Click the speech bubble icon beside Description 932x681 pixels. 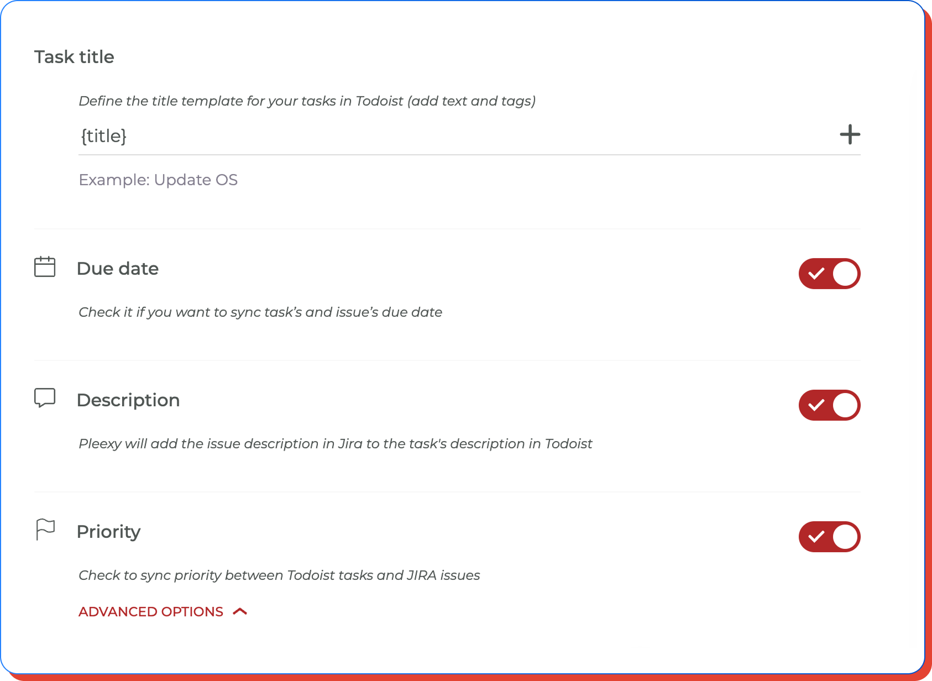pos(45,398)
